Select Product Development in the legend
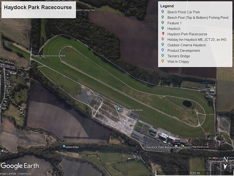Image resolution: width=234 pixels, height=176 pixels. [183, 50]
